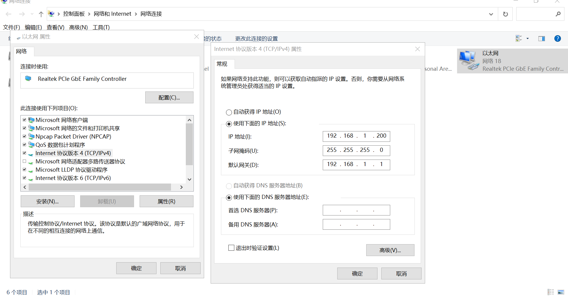Click the help question mark icon
Image resolution: width=568 pixels, height=296 pixels.
click(557, 38)
